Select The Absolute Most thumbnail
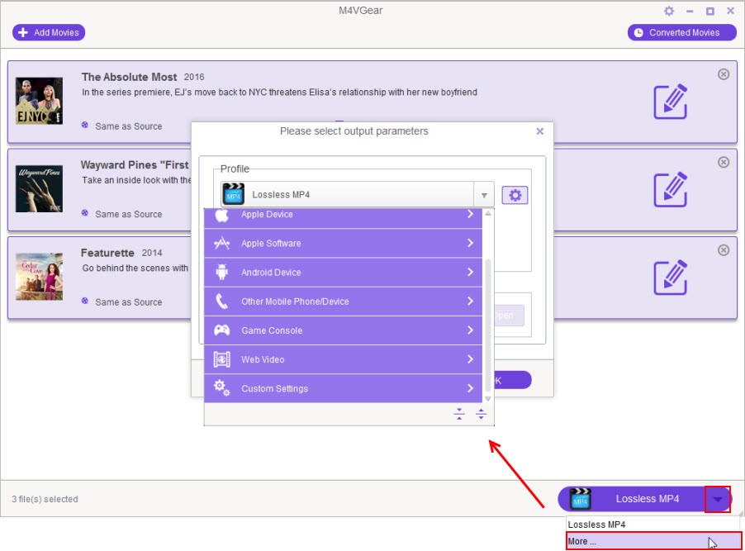 [39, 101]
